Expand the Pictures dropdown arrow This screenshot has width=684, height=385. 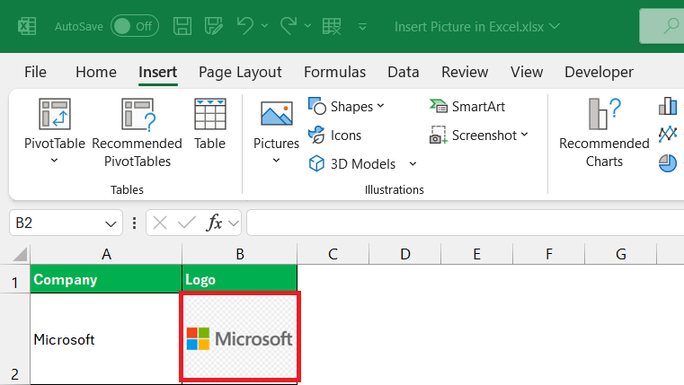coord(276,161)
